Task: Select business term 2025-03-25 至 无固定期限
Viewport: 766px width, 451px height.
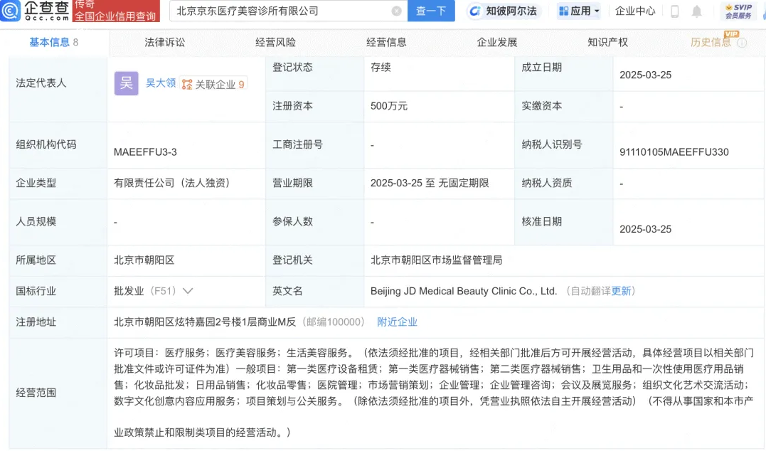Action: click(430, 183)
